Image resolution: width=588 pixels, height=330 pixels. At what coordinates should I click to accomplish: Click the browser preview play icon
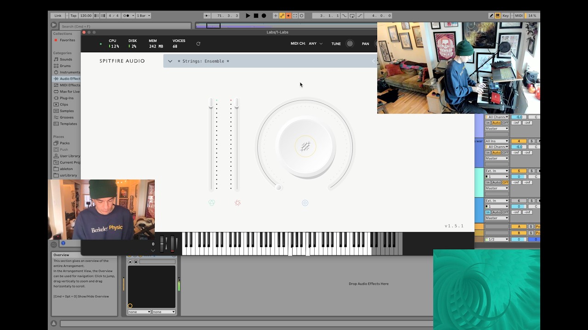[54, 25]
